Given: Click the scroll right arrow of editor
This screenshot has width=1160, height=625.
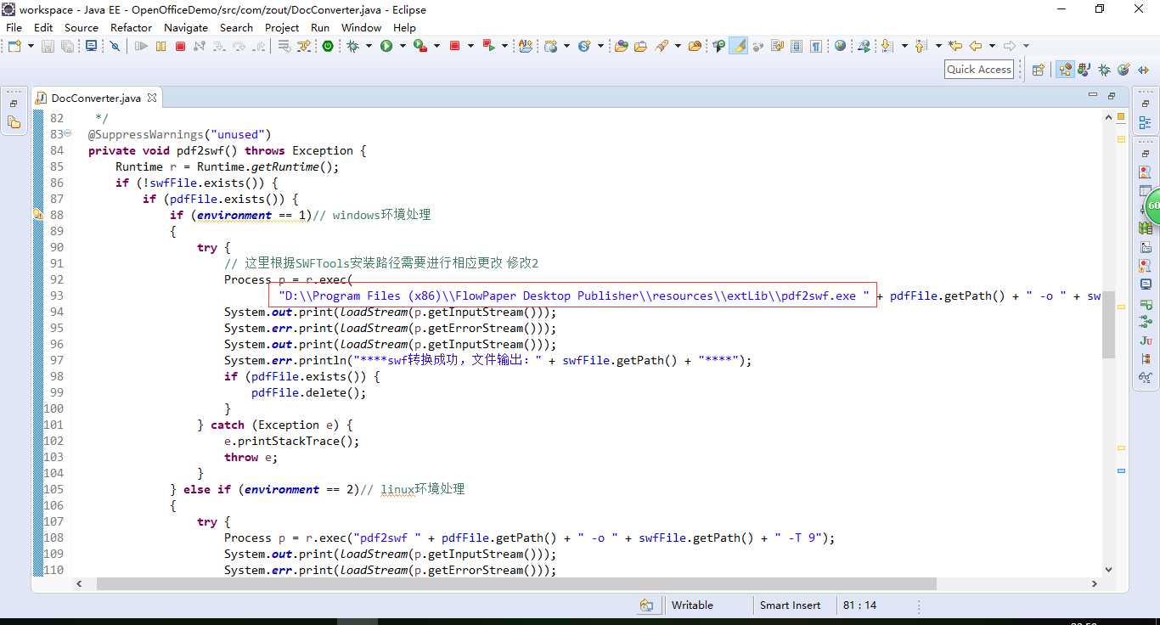Looking at the screenshot, I should [x=1095, y=584].
